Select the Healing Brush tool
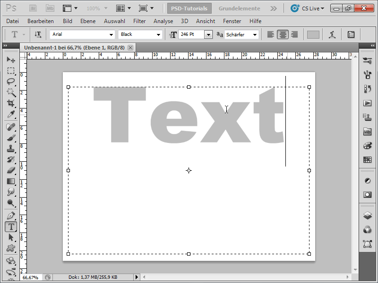 pos(11,127)
